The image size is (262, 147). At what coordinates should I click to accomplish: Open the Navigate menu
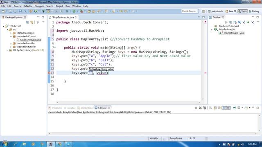tap(39, 6)
